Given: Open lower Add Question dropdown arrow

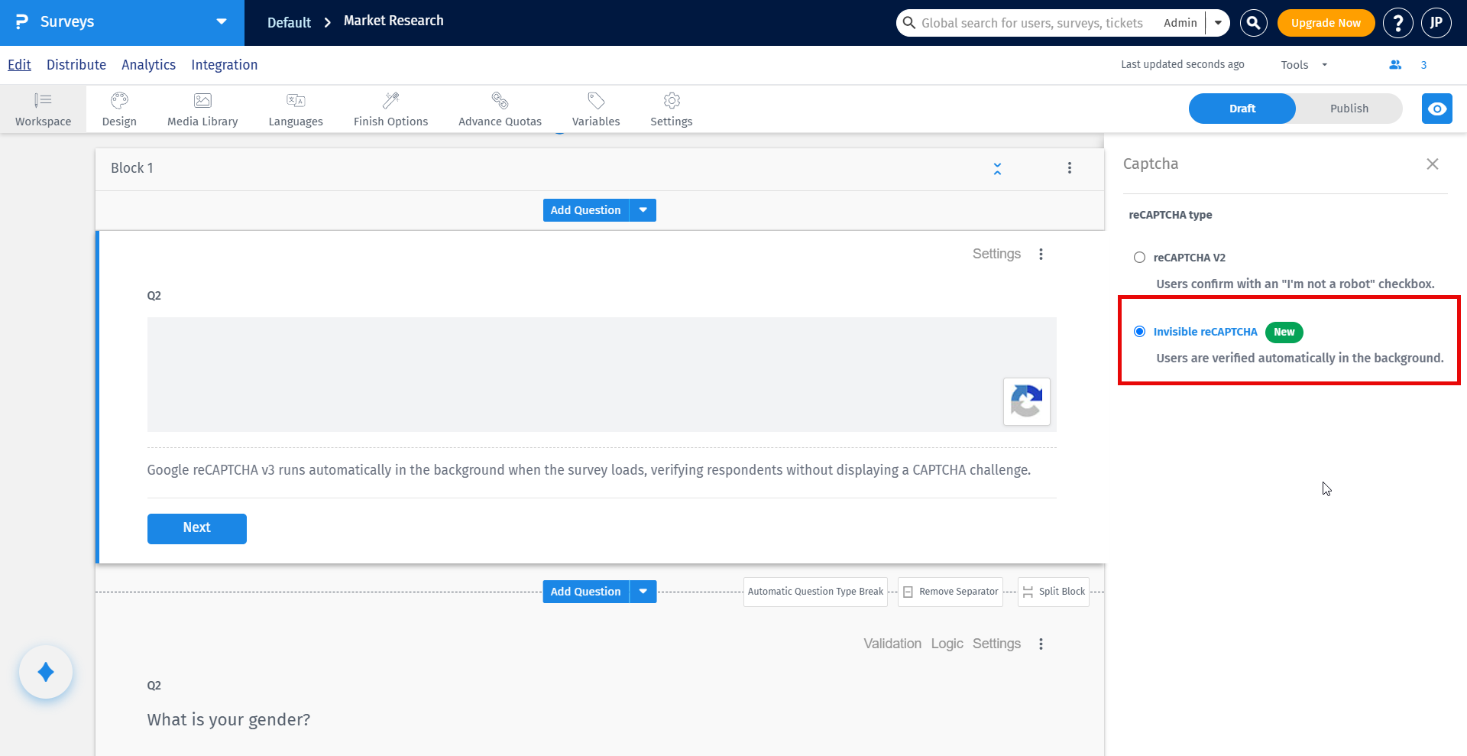Looking at the screenshot, I should [x=643, y=592].
